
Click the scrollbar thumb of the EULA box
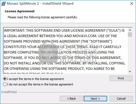point(130,34)
